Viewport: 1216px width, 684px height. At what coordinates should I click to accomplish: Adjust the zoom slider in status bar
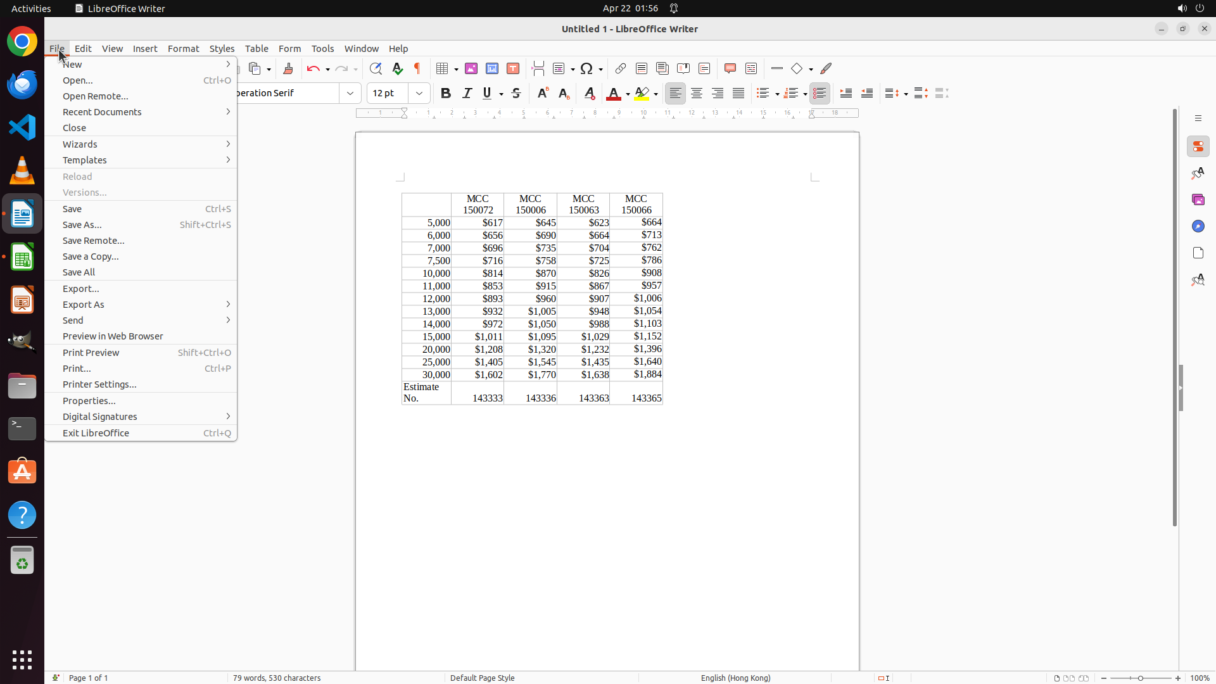(x=1141, y=678)
